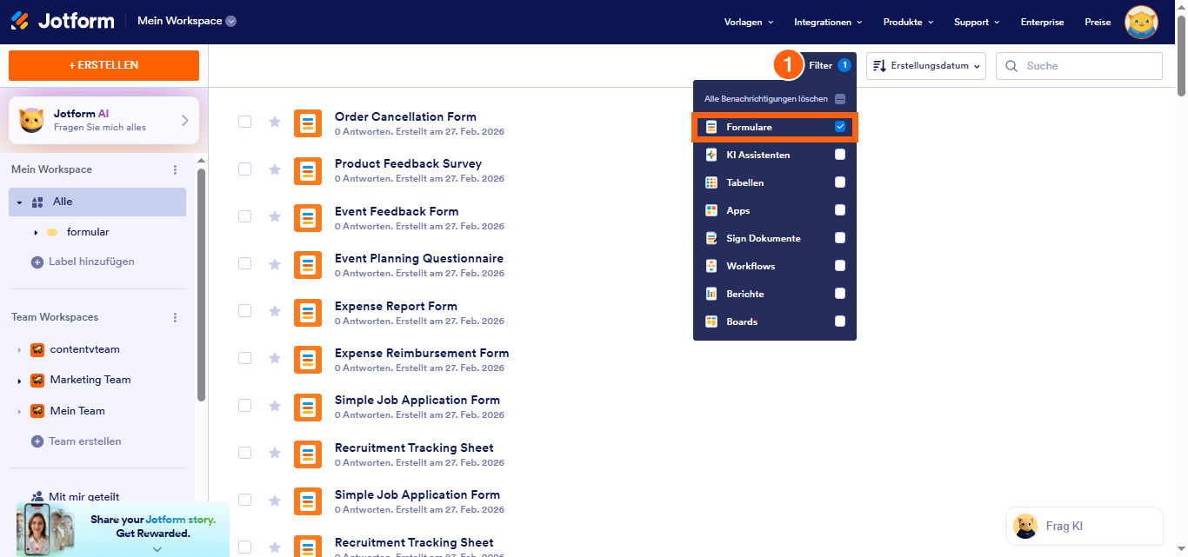The height and width of the screenshot is (557, 1188).
Task: Expand the Mein Team arrow
Action: (19, 412)
